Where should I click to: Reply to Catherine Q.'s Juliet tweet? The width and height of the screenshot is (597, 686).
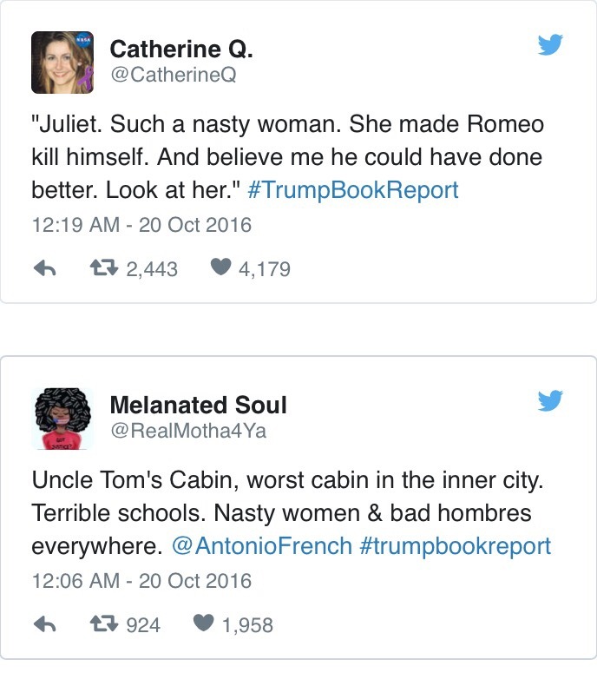tap(44, 269)
